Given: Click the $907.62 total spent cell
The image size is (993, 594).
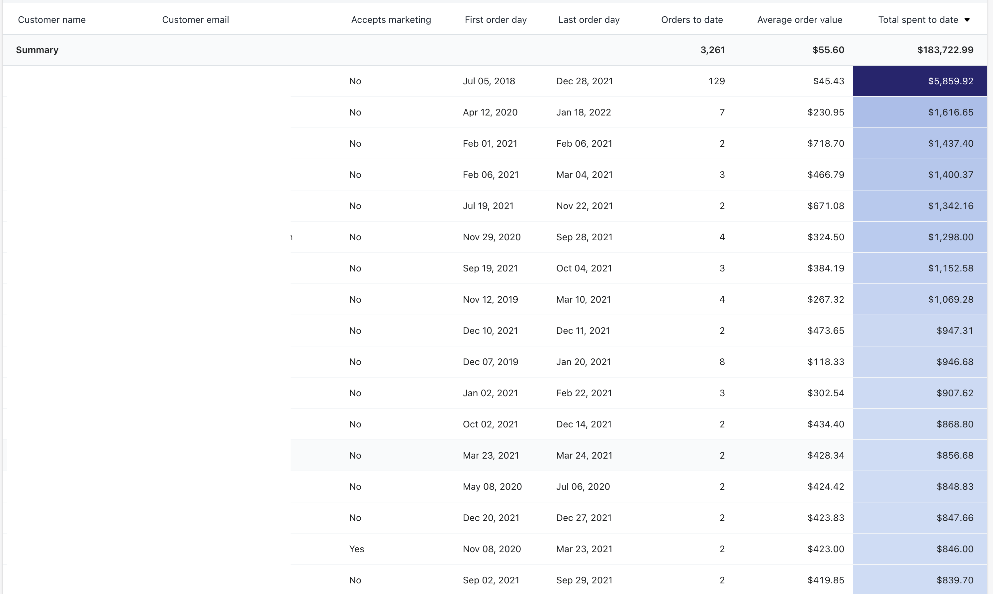Looking at the screenshot, I should pos(920,394).
